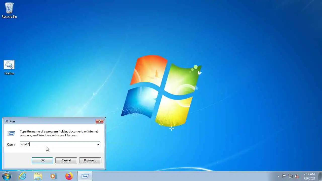Click the muted volume tray icon
This screenshot has width=322, height=181.
click(x=297, y=176)
